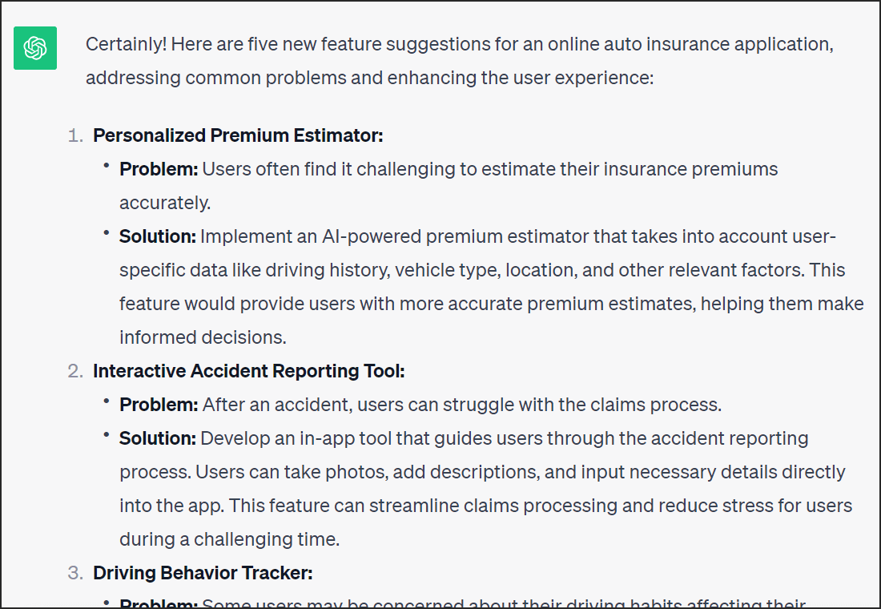Click the 'Interactive Accident Reporting Tool' heading

(x=248, y=371)
